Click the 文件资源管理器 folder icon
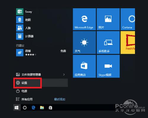Image resolution: width=148 pixels, height=118 pixels. click(18, 75)
